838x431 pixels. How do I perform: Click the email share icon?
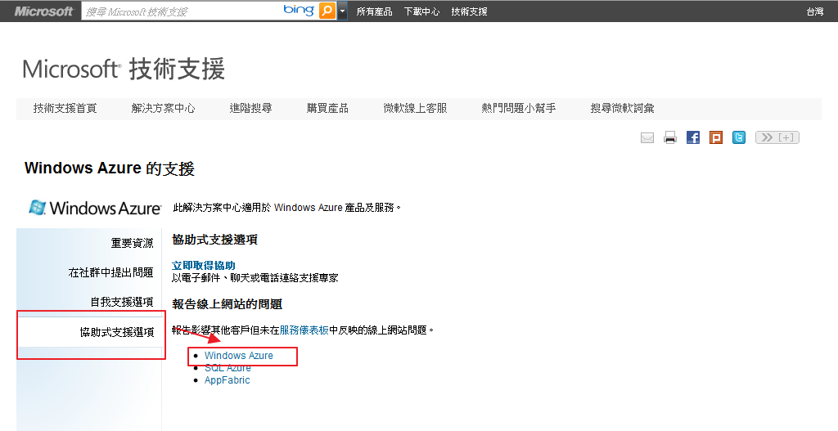point(647,137)
